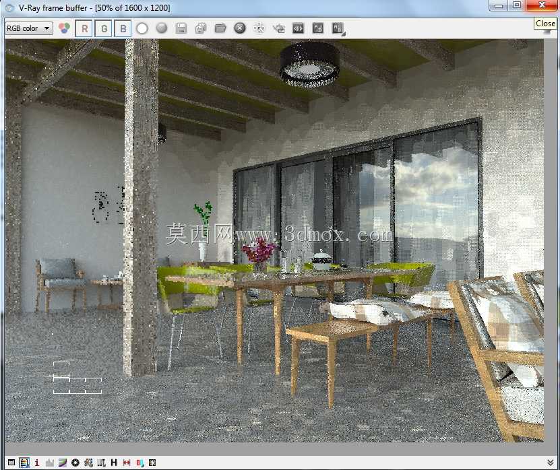Enable monochromatic mode gray sphere
Screen dimensions: 560x470
click(x=162, y=28)
